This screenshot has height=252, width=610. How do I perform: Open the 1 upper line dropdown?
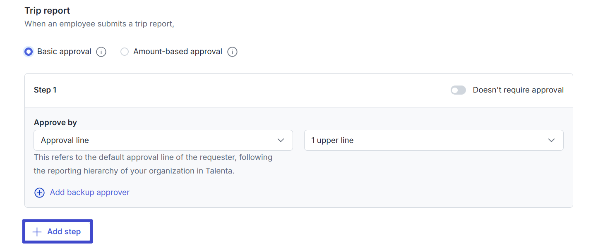point(433,140)
